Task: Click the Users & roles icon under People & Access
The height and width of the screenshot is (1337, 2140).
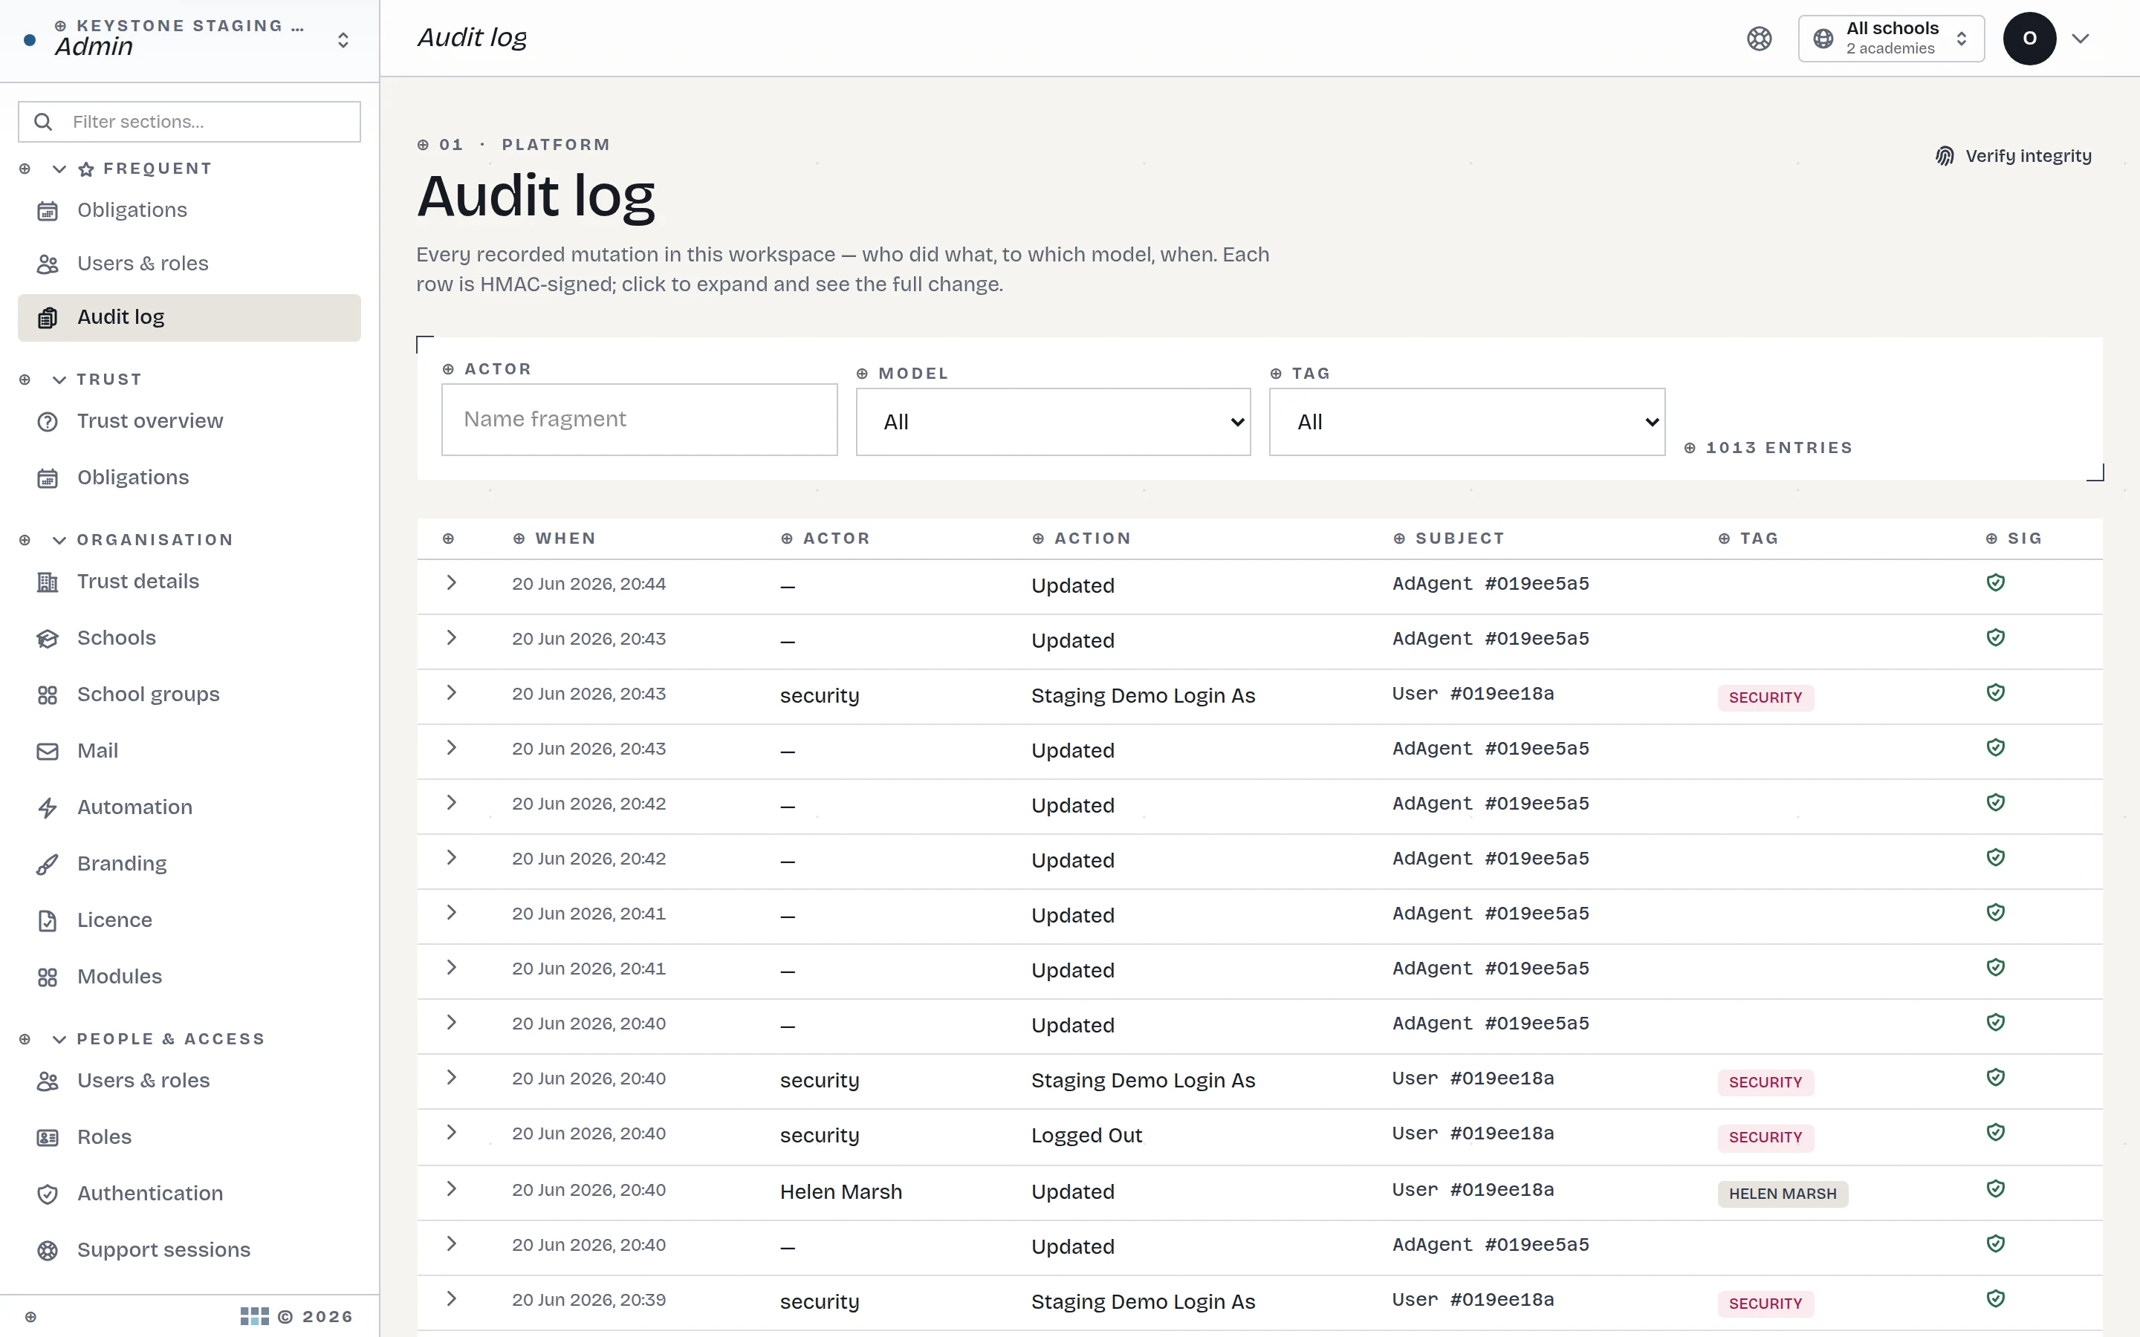Action: click(48, 1081)
